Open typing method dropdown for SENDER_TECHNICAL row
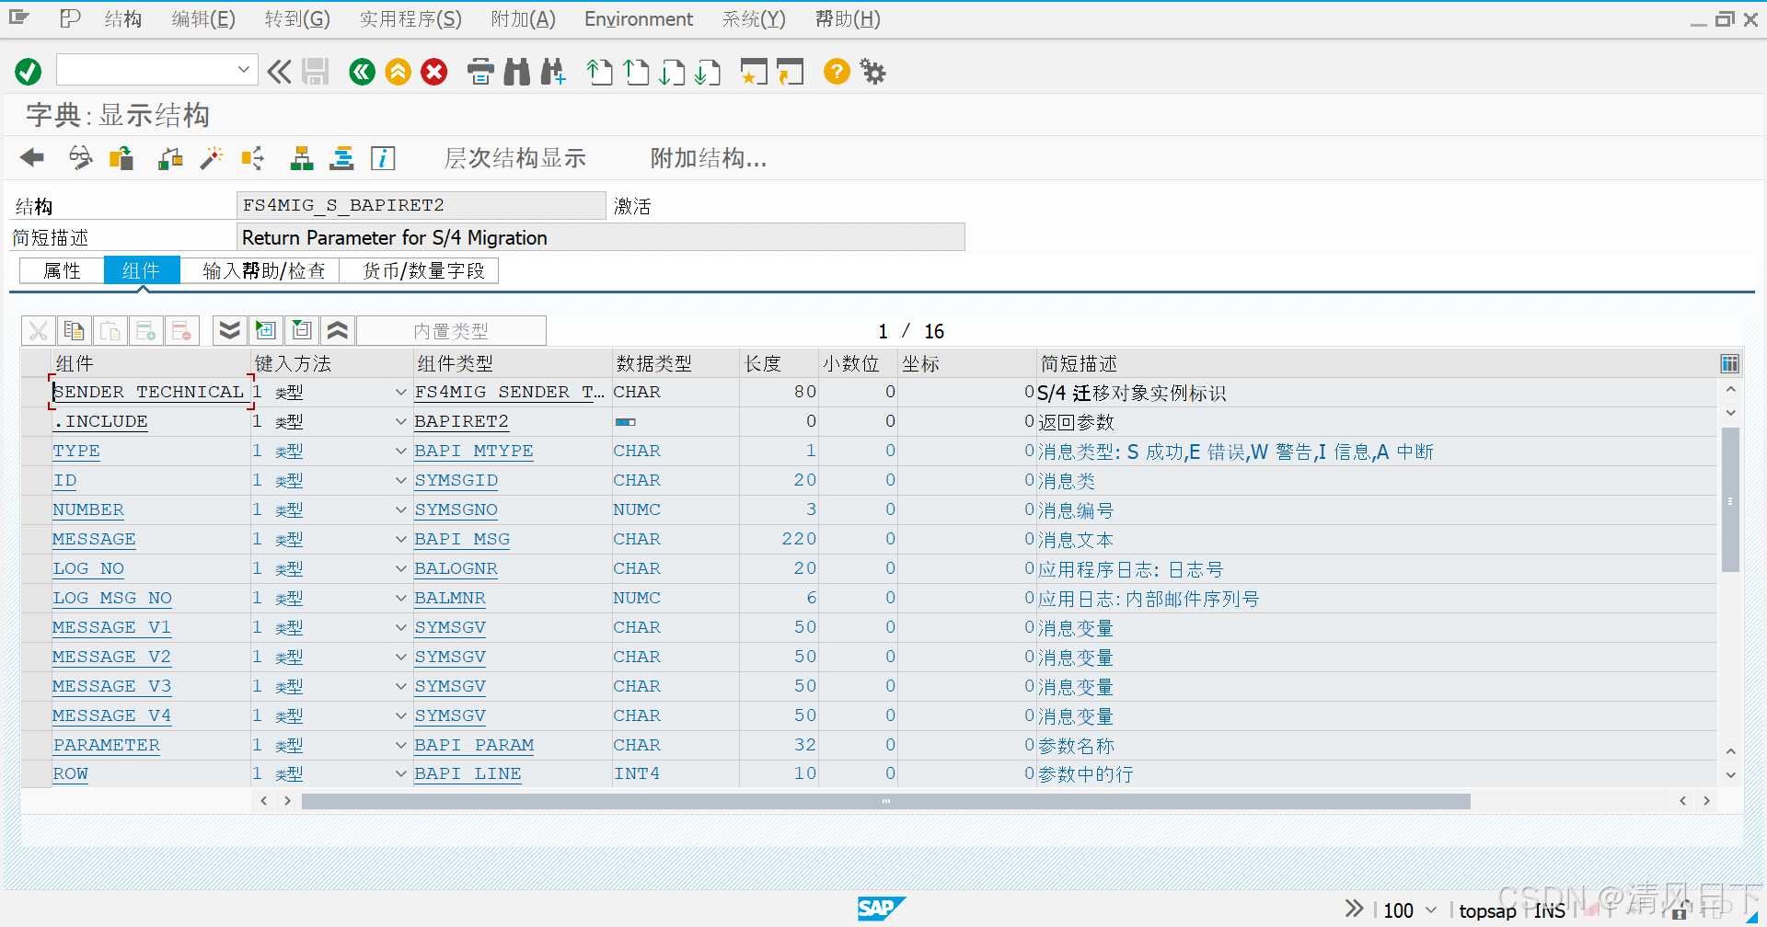 tap(400, 392)
